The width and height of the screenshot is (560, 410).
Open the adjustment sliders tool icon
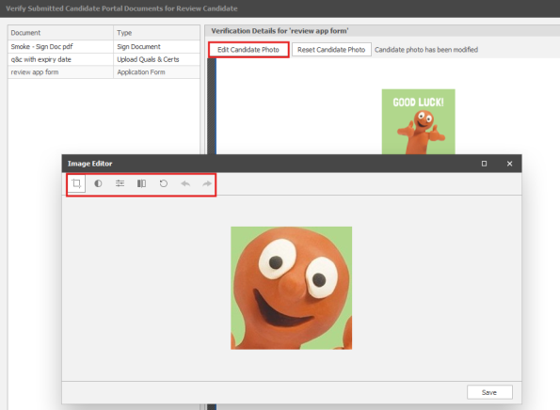[120, 183]
